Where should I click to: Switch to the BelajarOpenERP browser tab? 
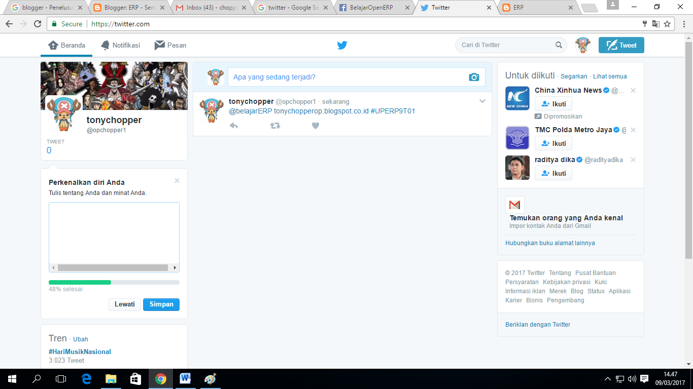click(x=373, y=8)
